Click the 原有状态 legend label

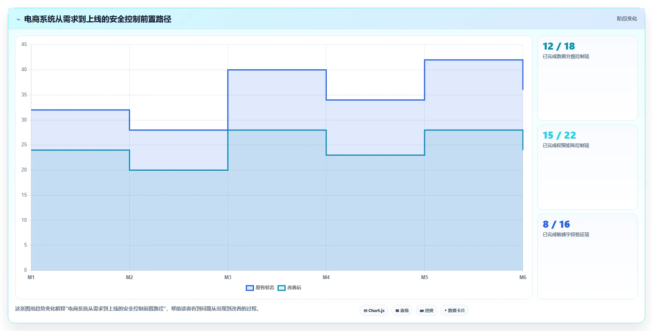(x=265, y=288)
